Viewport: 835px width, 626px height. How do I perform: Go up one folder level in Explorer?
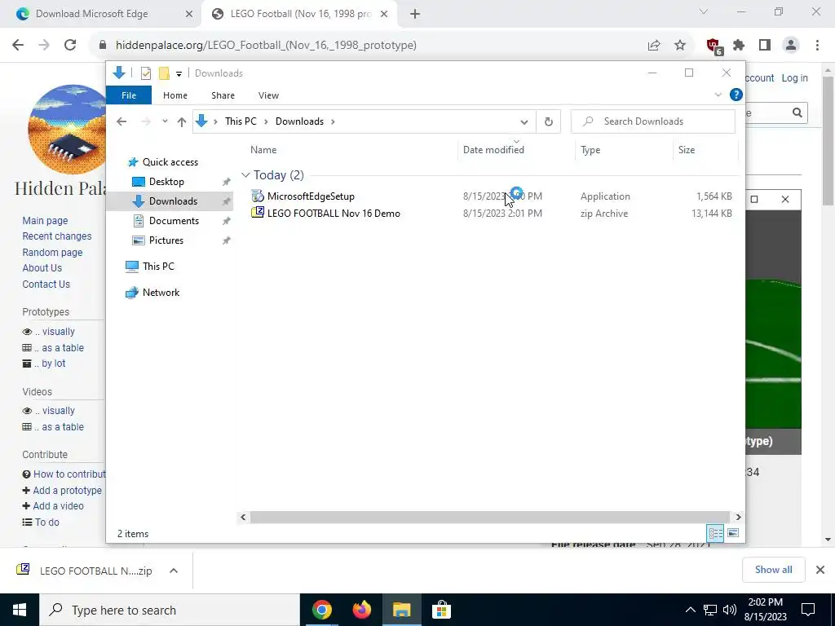pos(182,122)
